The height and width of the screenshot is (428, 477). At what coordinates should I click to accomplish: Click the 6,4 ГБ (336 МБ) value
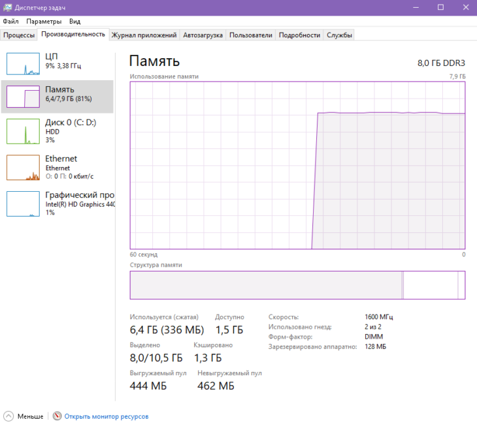click(x=167, y=330)
